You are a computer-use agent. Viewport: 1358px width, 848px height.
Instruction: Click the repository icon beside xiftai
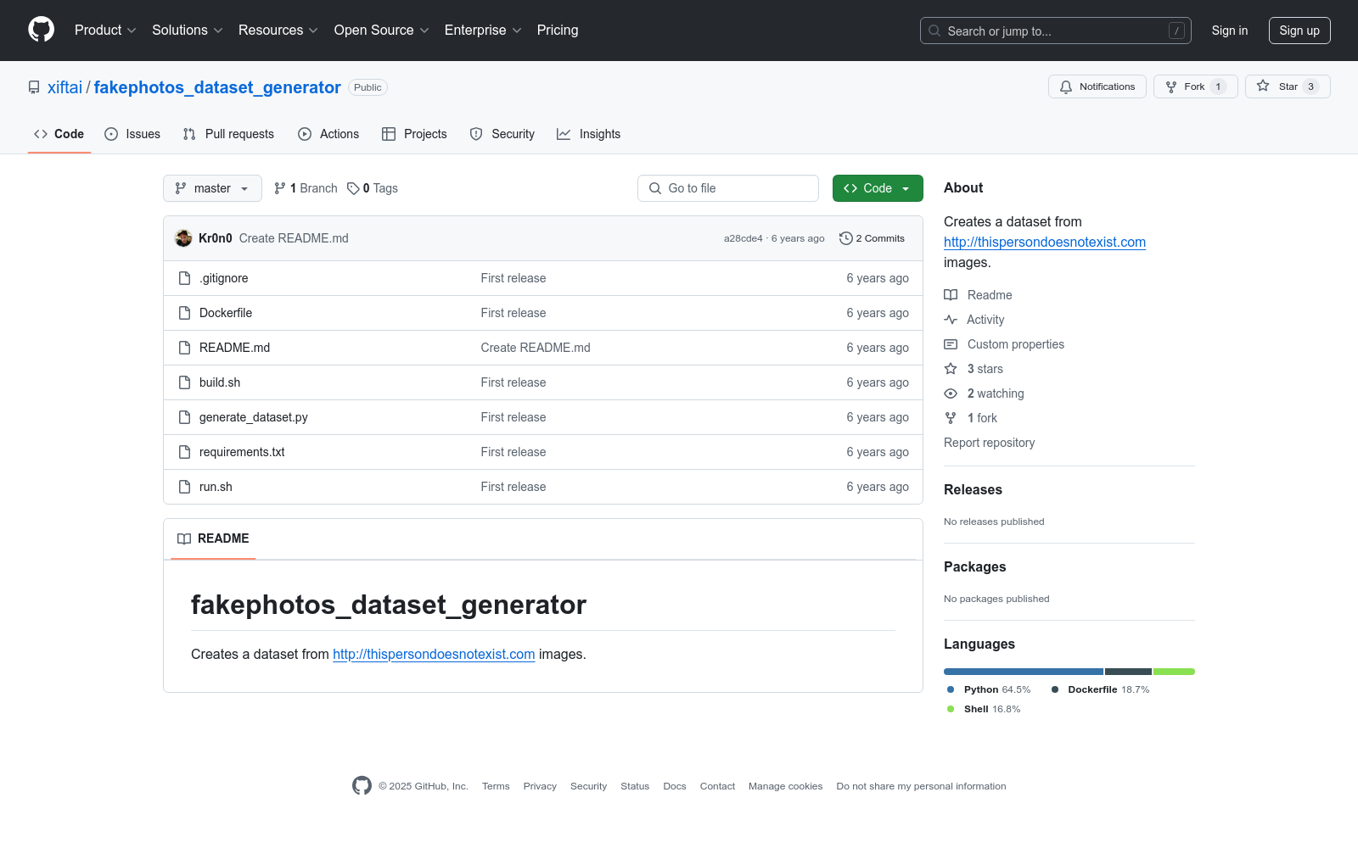coord(34,87)
